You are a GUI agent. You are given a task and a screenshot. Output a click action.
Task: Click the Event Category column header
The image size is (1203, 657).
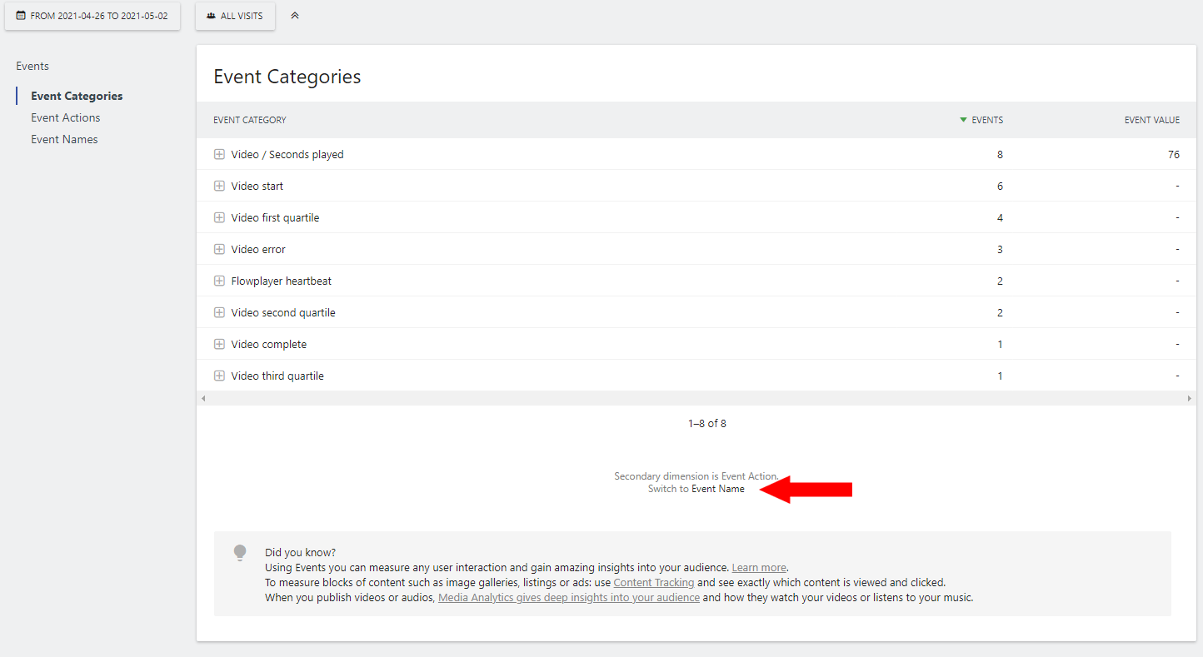click(x=250, y=120)
